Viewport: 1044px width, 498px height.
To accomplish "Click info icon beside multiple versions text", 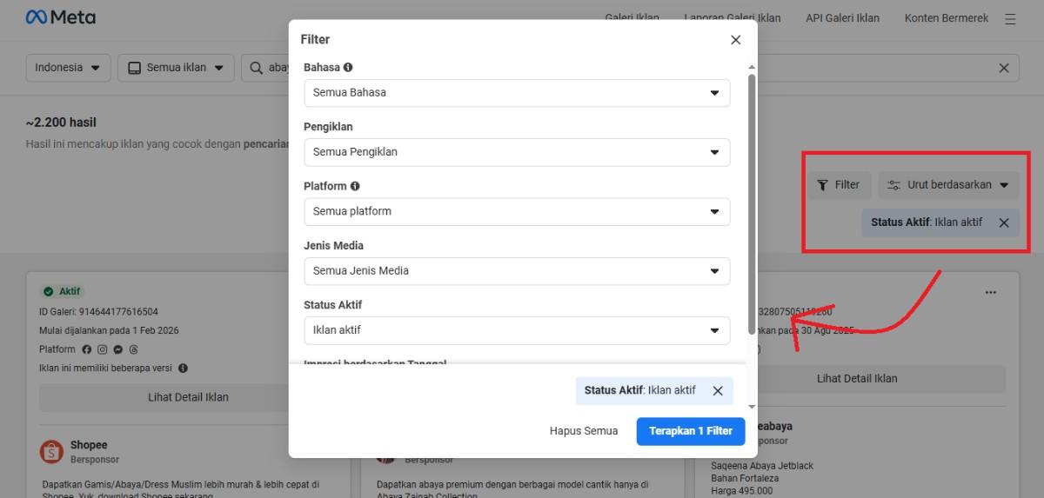I will (183, 369).
